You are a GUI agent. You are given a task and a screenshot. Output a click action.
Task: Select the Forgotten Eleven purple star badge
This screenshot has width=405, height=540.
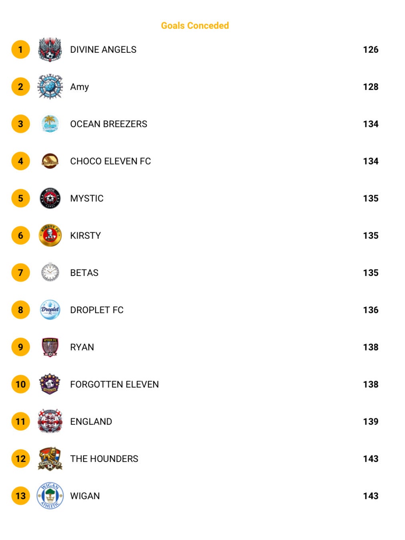(x=50, y=384)
